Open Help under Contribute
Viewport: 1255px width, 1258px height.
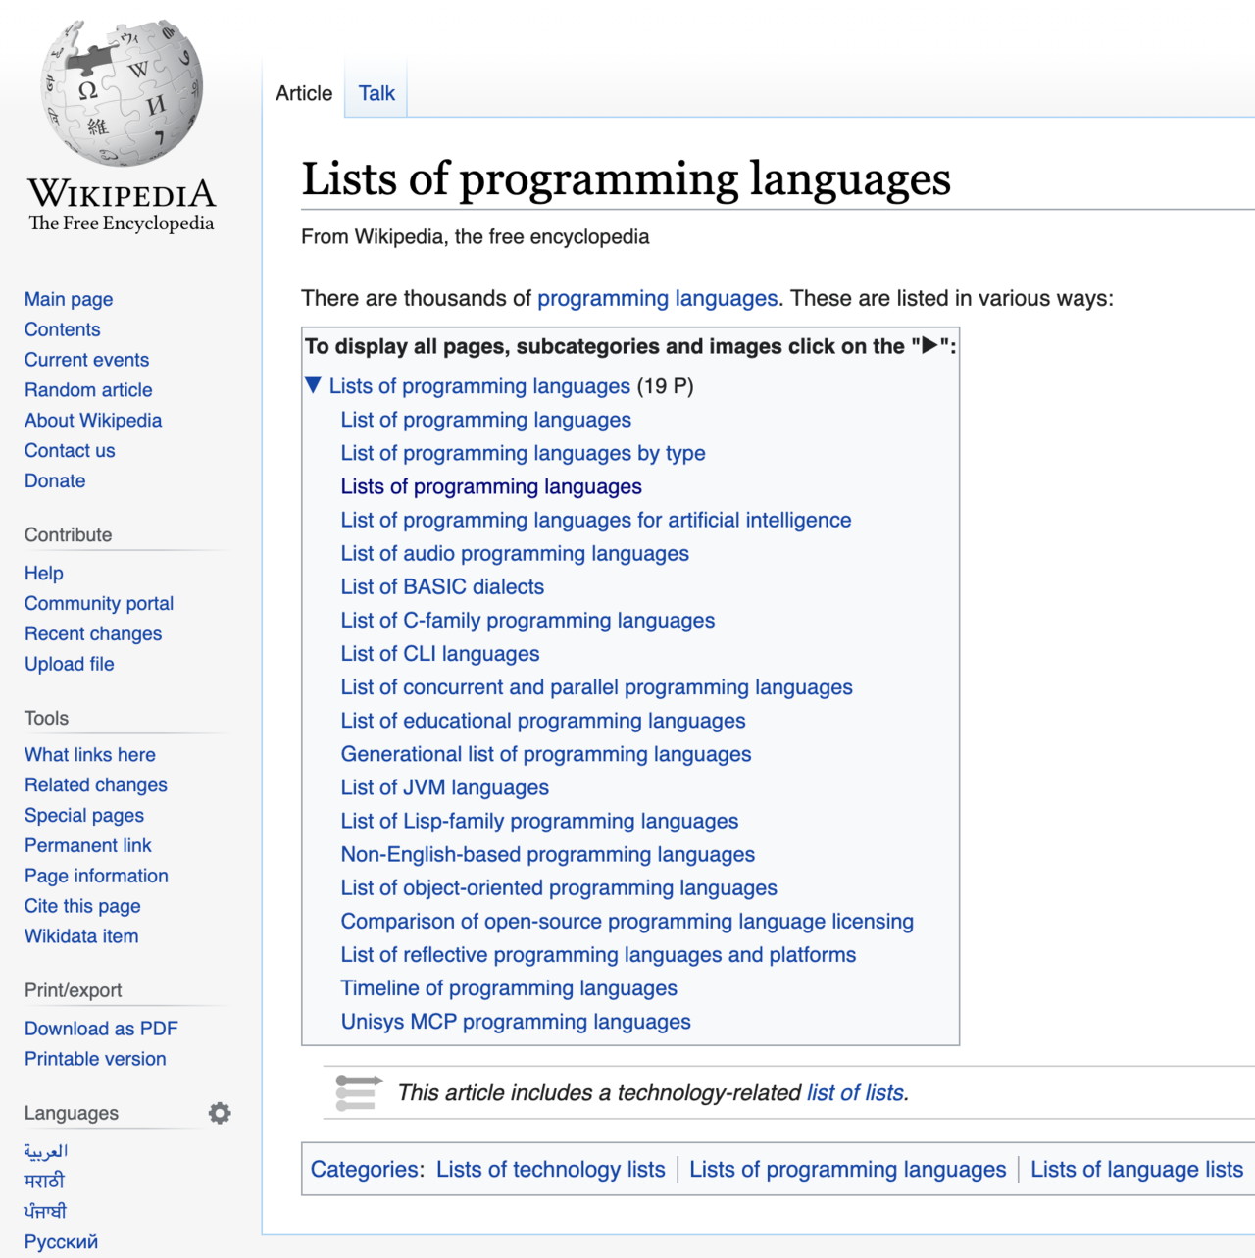click(x=44, y=574)
